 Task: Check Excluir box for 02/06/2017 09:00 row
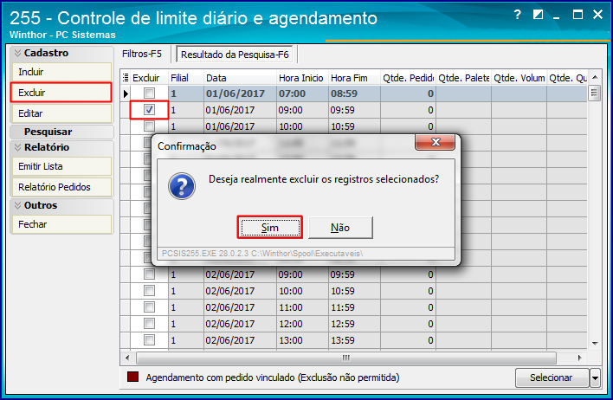pos(149,274)
